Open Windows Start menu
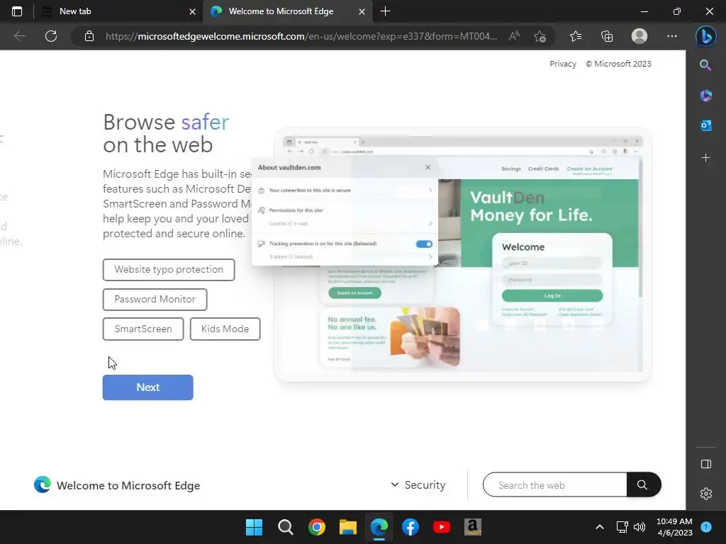This screenshot has height=544, width=726. click(254, 527)
